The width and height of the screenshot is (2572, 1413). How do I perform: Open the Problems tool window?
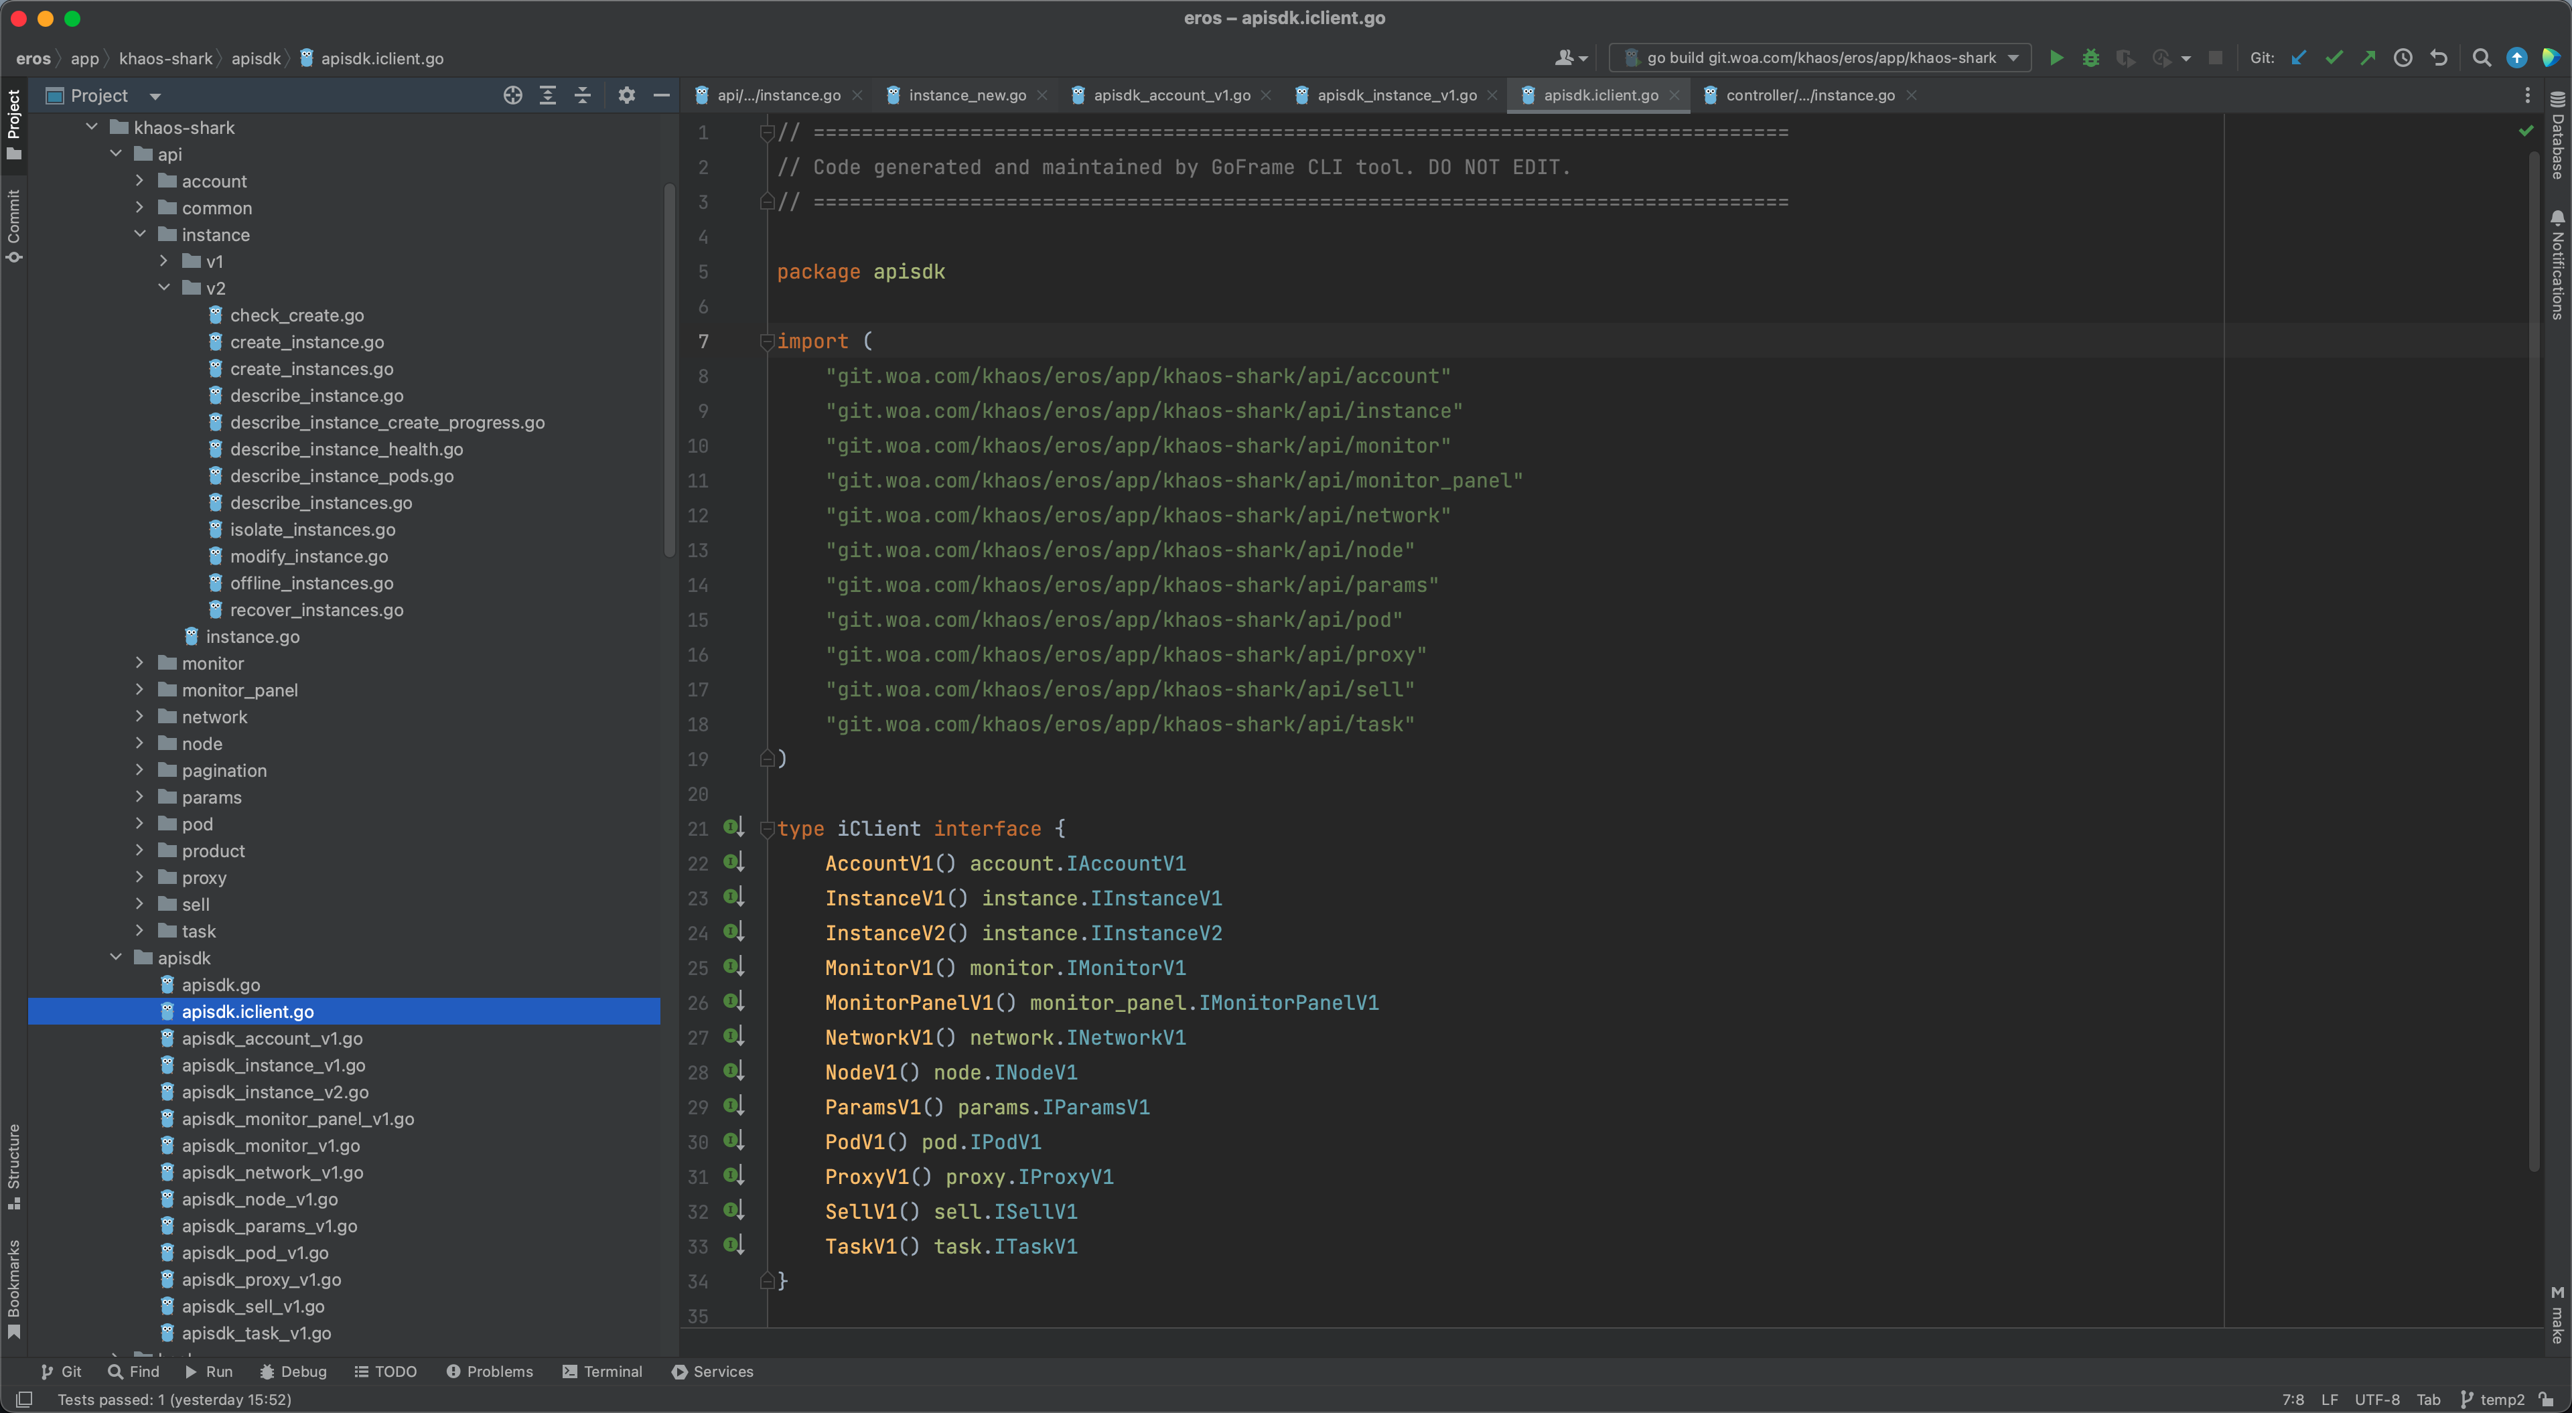(489, 1371)
